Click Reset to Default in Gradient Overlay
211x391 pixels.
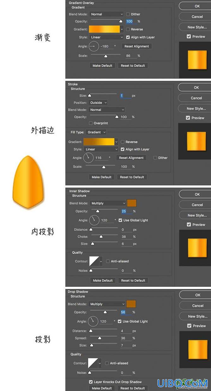click(x=133, y=66)
